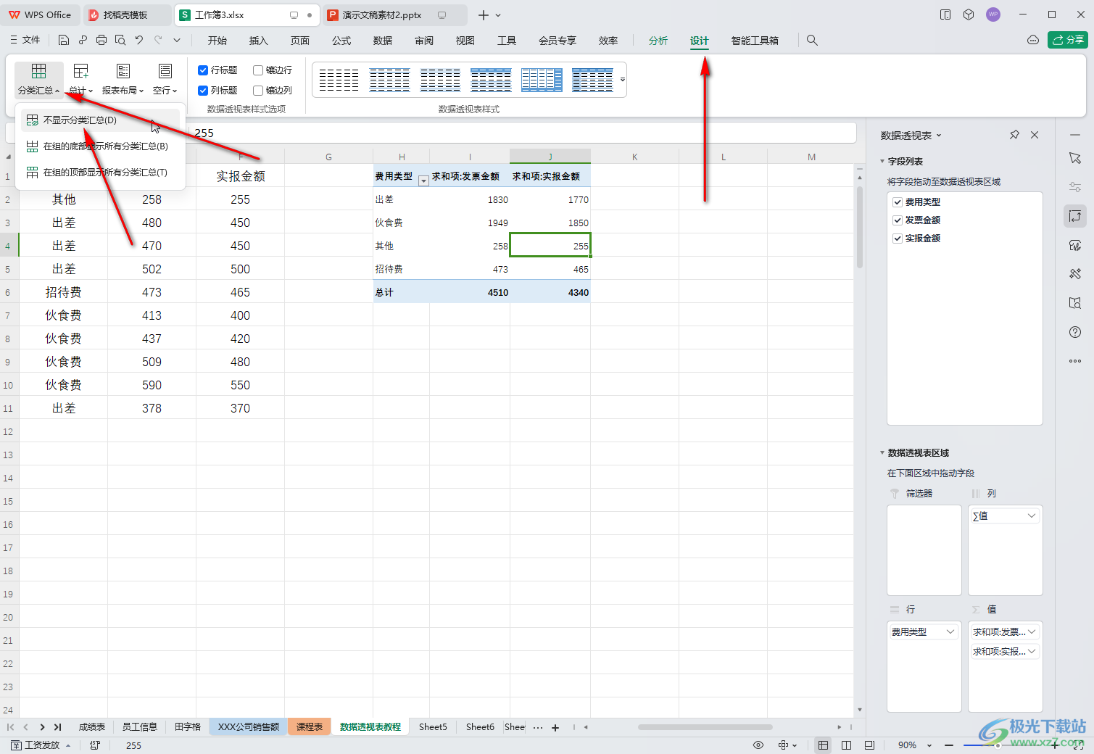Viewport: 1094px width, 754px height.
Task: Click the eye protection mode icon
Action: coord(758,745)
